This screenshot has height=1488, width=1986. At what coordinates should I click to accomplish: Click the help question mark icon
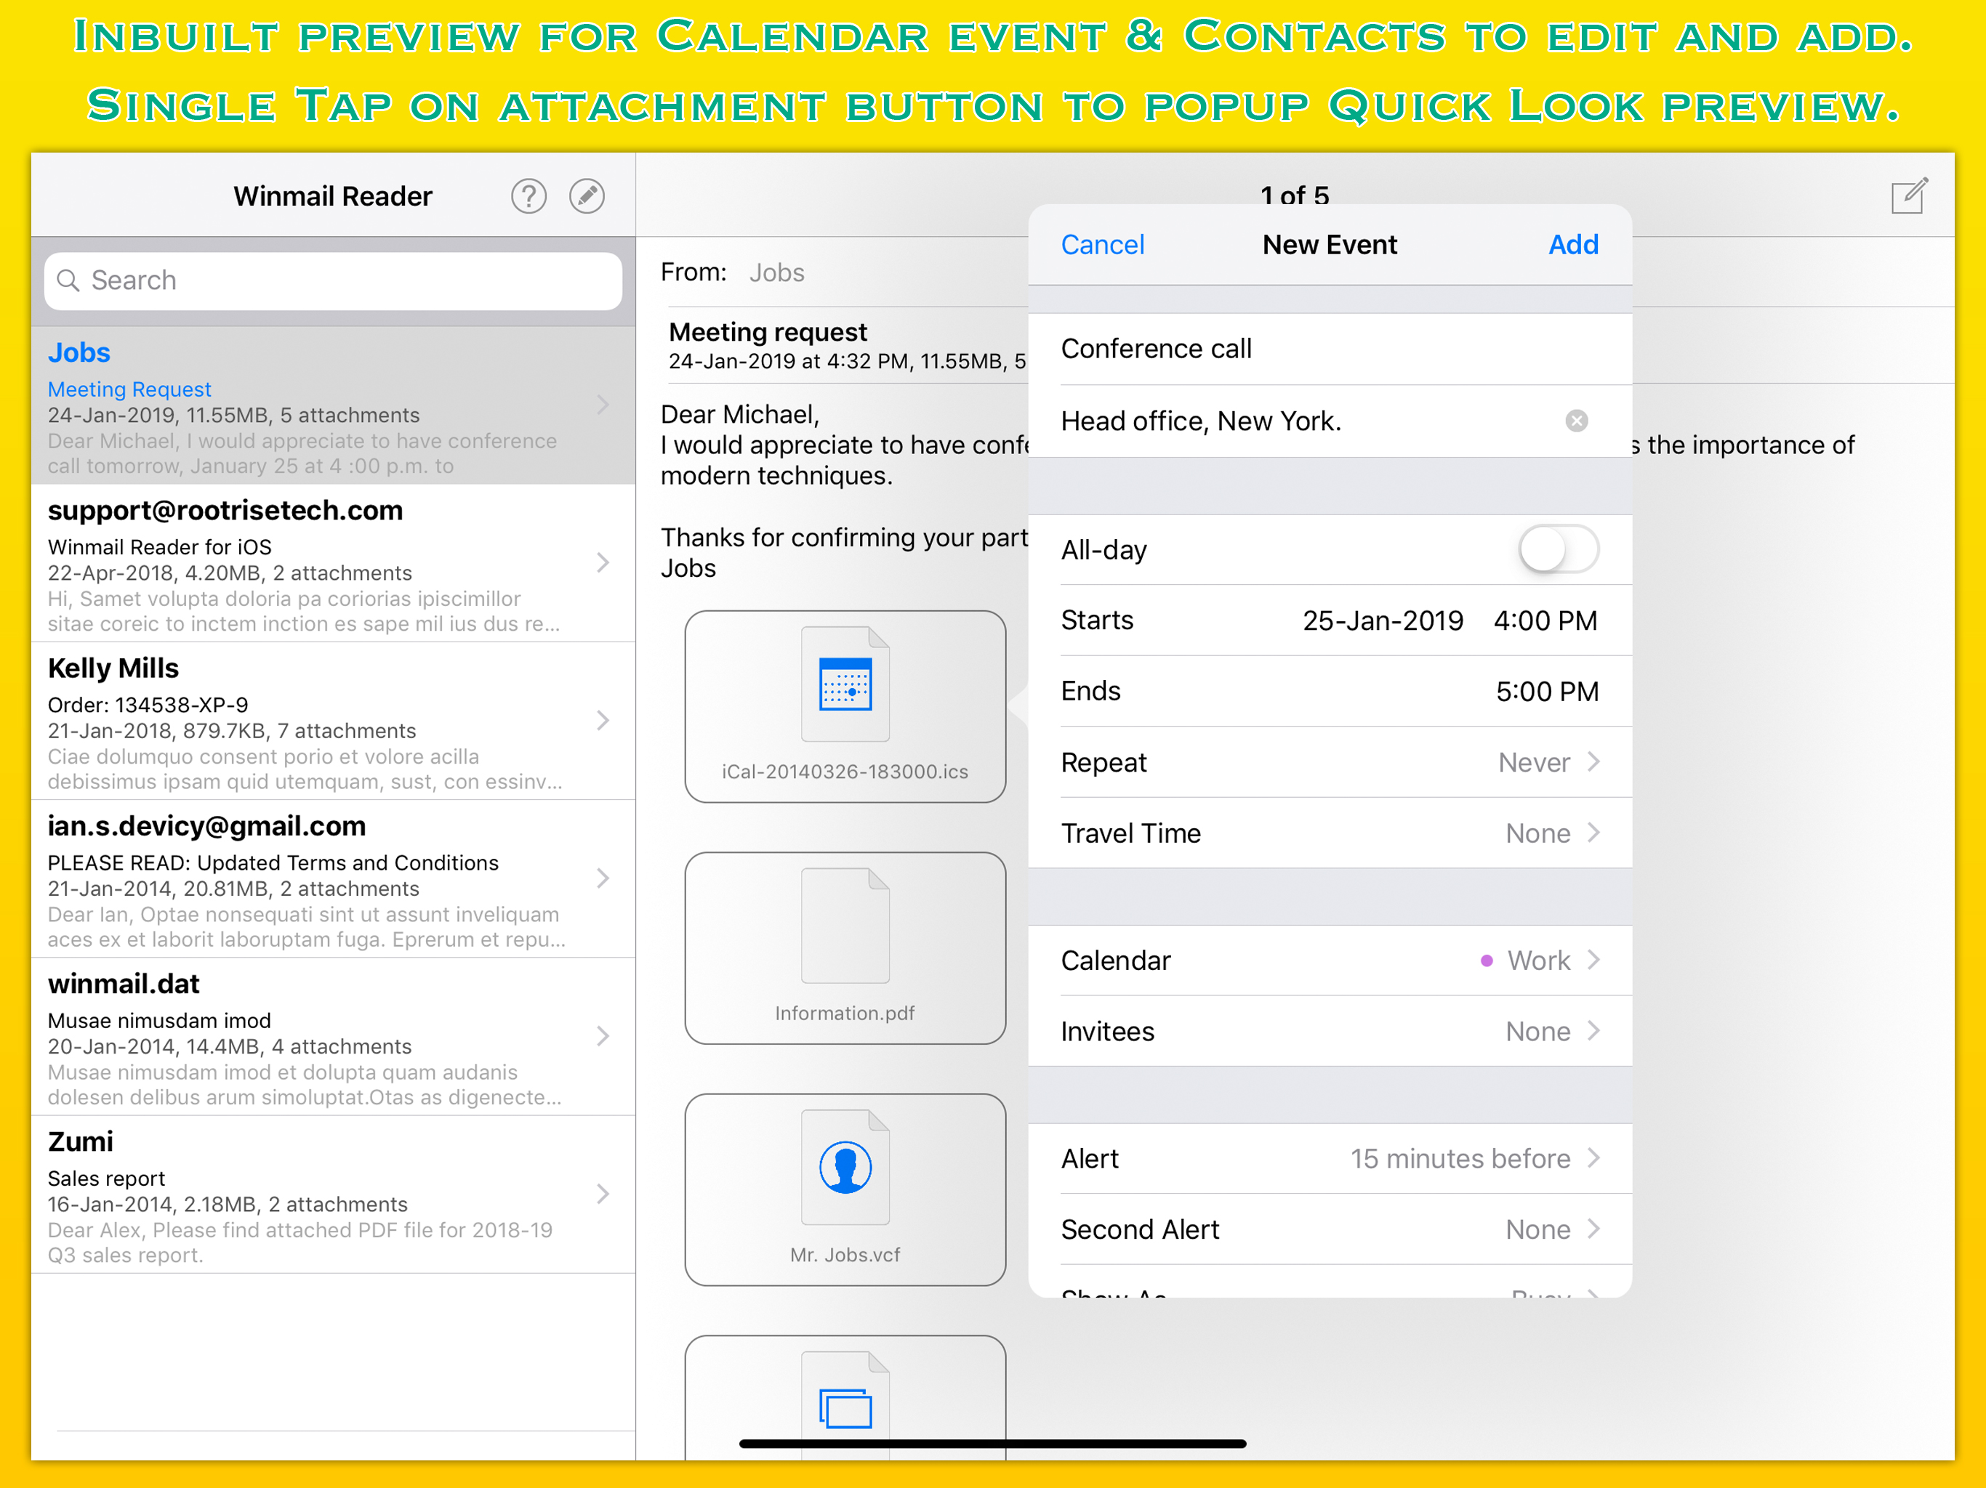(528, 195)
